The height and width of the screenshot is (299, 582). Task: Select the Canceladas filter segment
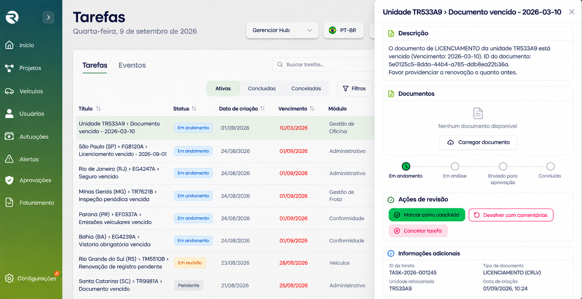pyautogui.click(x=306, y=88)
